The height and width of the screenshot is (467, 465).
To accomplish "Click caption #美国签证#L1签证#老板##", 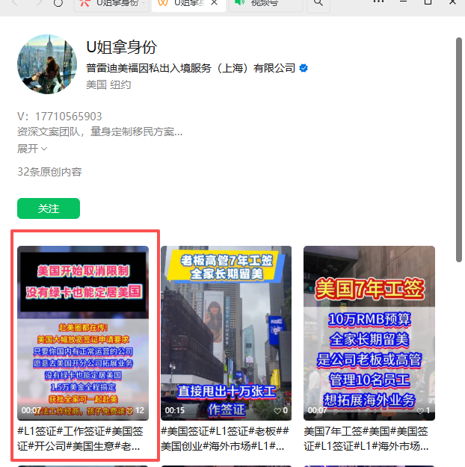I will [225, 439].
